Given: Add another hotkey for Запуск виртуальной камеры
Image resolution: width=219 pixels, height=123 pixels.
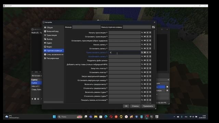Looking at the screenshot, I should 147,76.
